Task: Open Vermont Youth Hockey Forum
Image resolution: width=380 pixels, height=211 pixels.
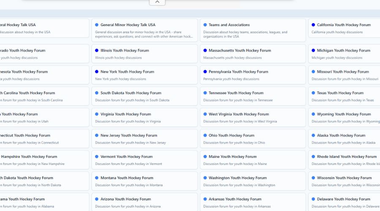Action: pos(127,157)
